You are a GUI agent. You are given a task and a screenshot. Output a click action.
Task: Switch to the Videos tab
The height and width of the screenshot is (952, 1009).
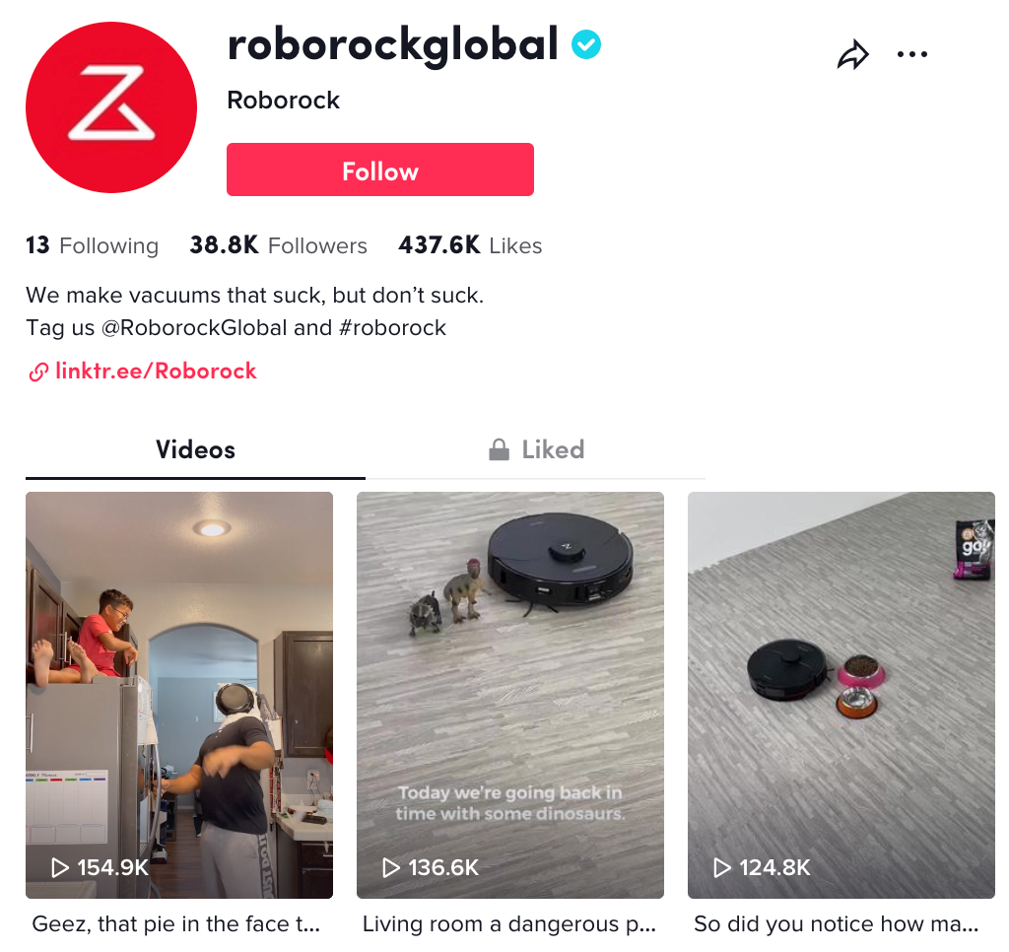pyautogui.click(x=196, y=450)
